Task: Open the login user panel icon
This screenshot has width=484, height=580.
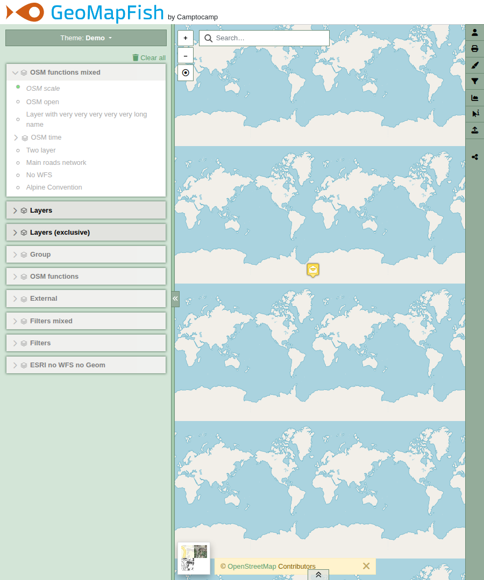Action: pos(475,33)
